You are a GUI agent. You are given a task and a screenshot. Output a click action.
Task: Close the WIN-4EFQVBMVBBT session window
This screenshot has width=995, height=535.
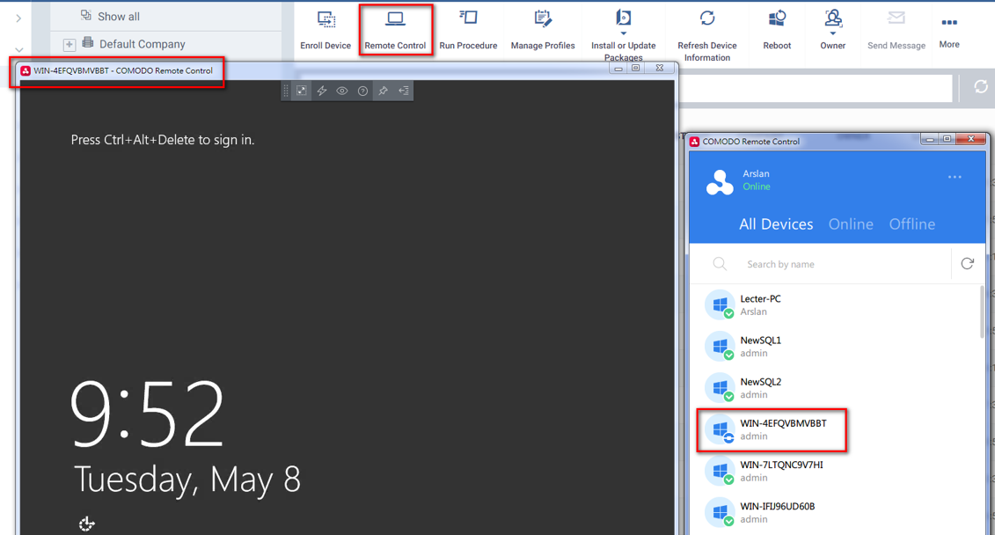point(659,68)
